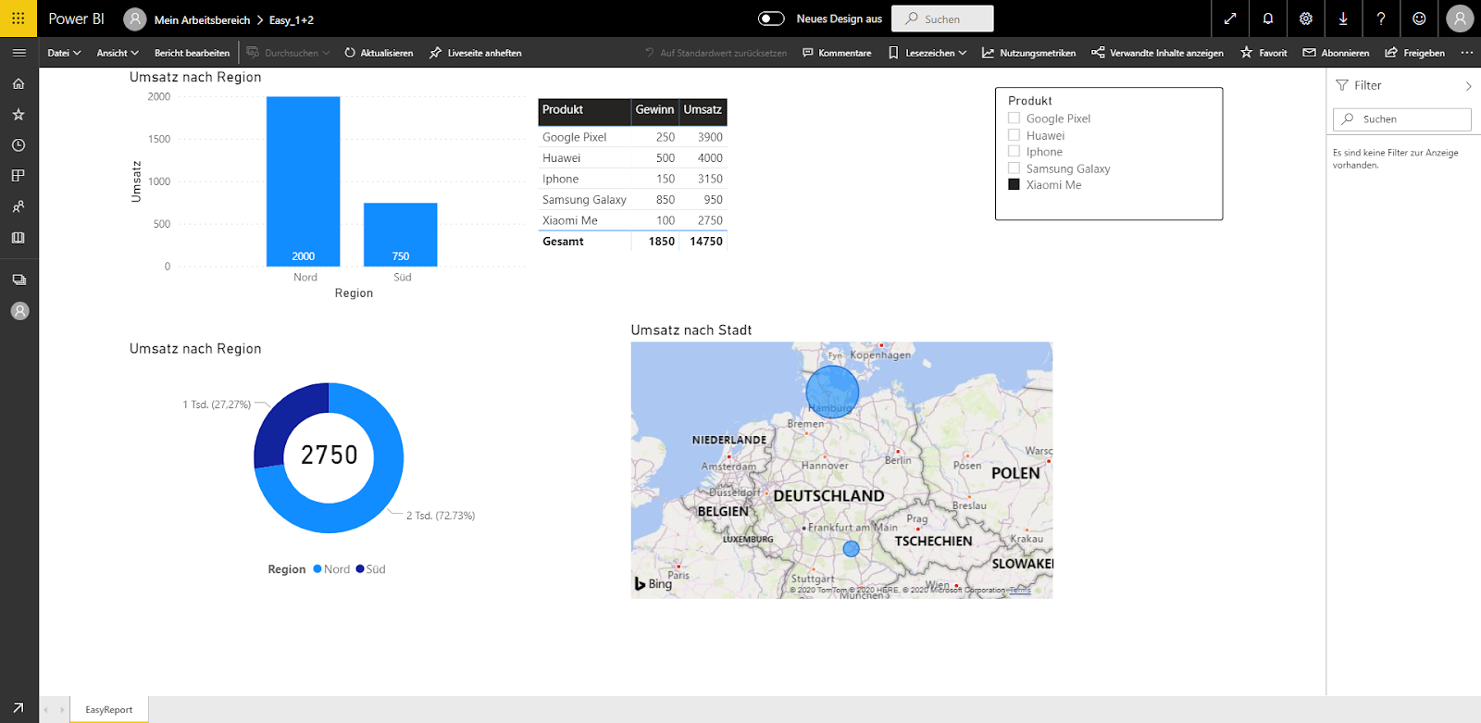Open the help question mark
This screenshot has height=723, width=1481.
click(1381, 19)
